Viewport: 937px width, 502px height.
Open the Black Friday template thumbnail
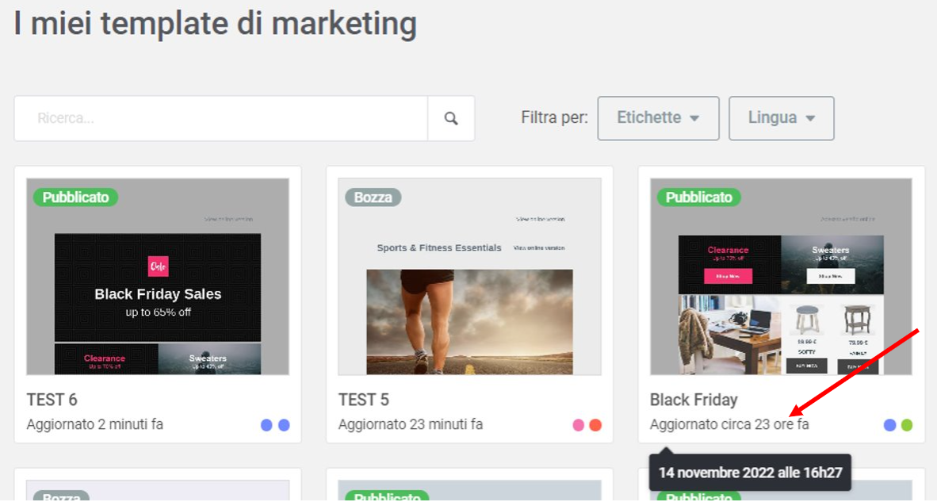click(781, 277)
